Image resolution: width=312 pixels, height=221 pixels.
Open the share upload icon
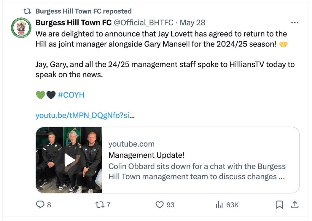tap(295, 204)
